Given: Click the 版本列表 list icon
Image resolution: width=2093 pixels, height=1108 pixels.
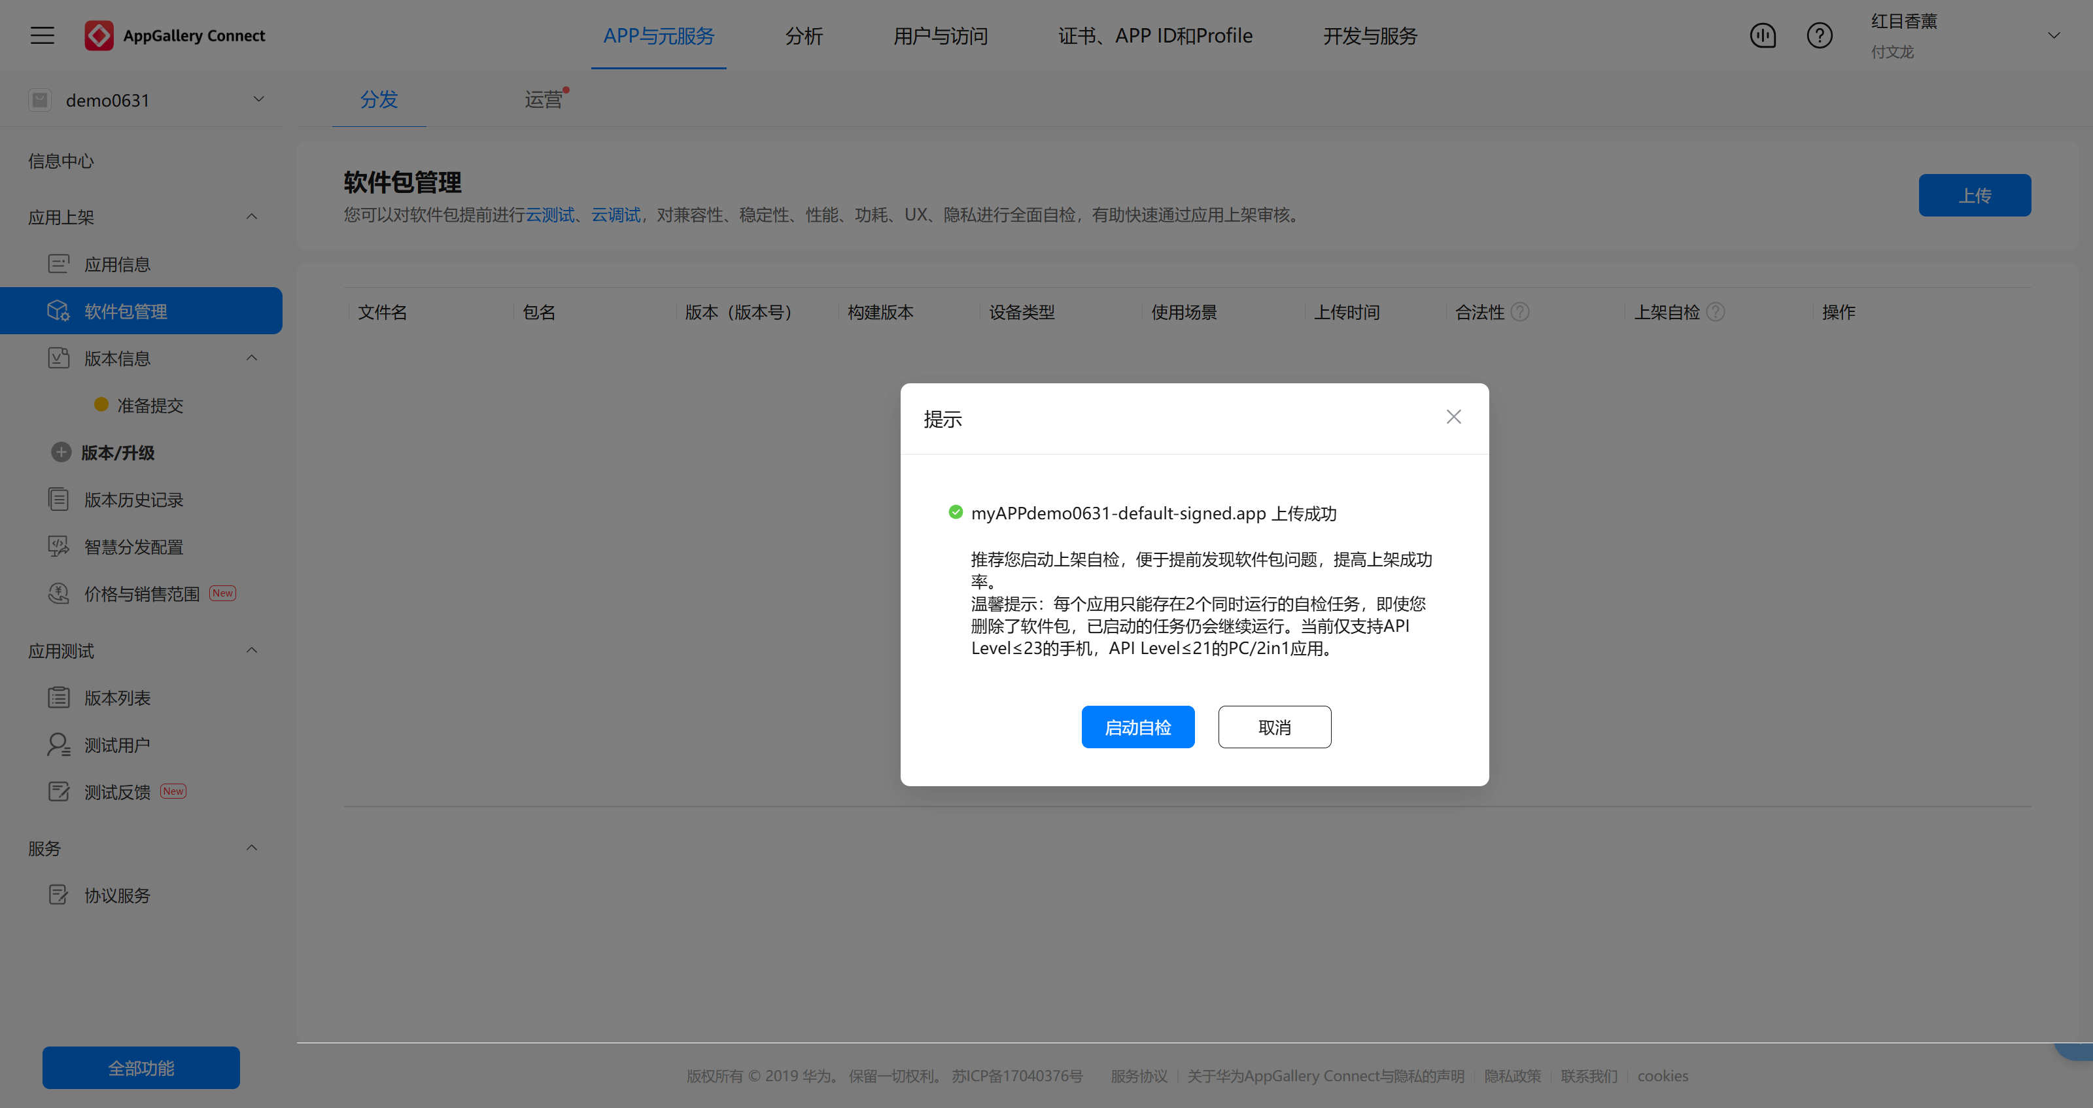Looking at the screenshot, I should click(x=58, y=698).
